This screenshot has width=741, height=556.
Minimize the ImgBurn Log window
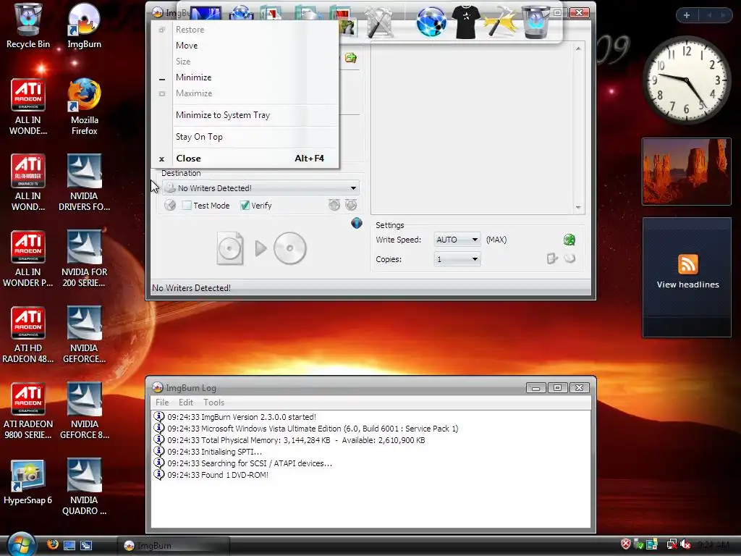(x=535, y=388)
